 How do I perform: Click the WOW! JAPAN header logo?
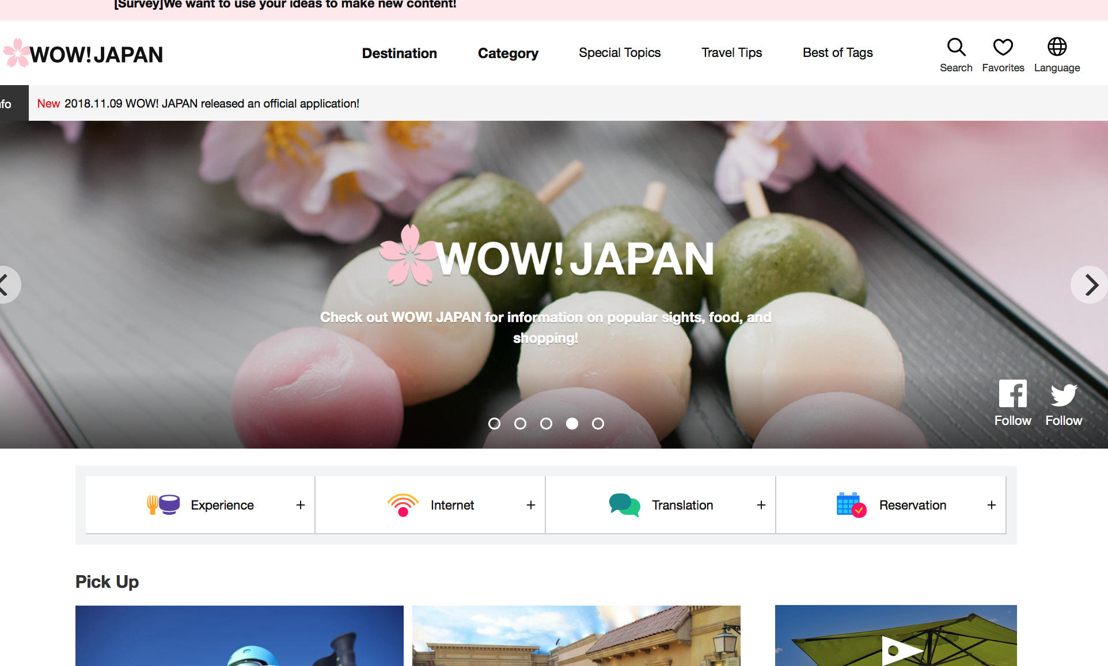coord(84,54)
